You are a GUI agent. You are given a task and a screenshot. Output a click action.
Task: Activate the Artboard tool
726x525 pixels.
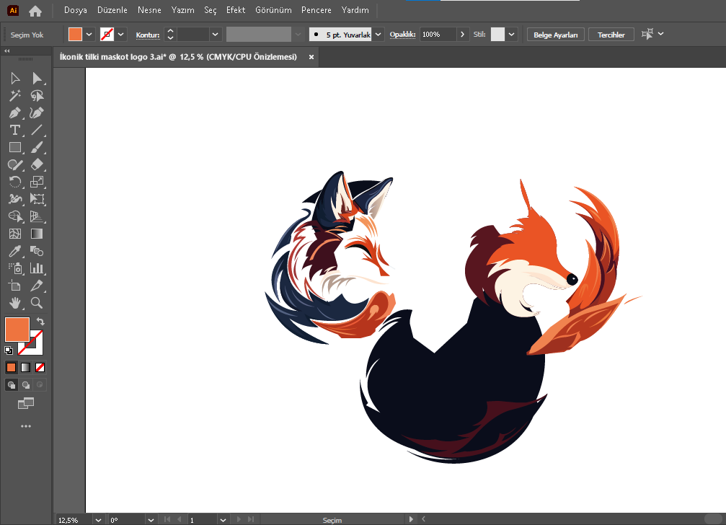15,286
